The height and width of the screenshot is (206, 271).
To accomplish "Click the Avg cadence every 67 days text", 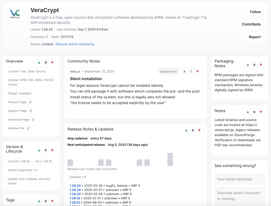I will [89, 138].
